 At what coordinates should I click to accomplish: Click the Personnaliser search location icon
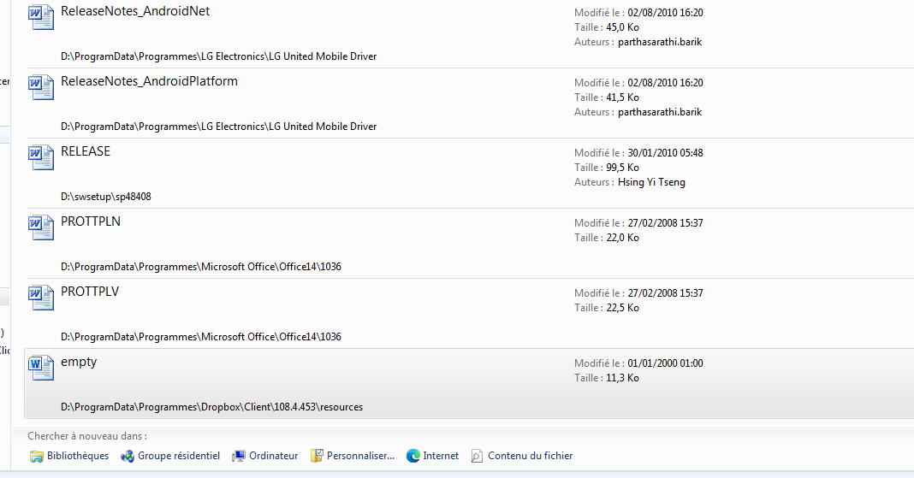click(x=317, y=456)
